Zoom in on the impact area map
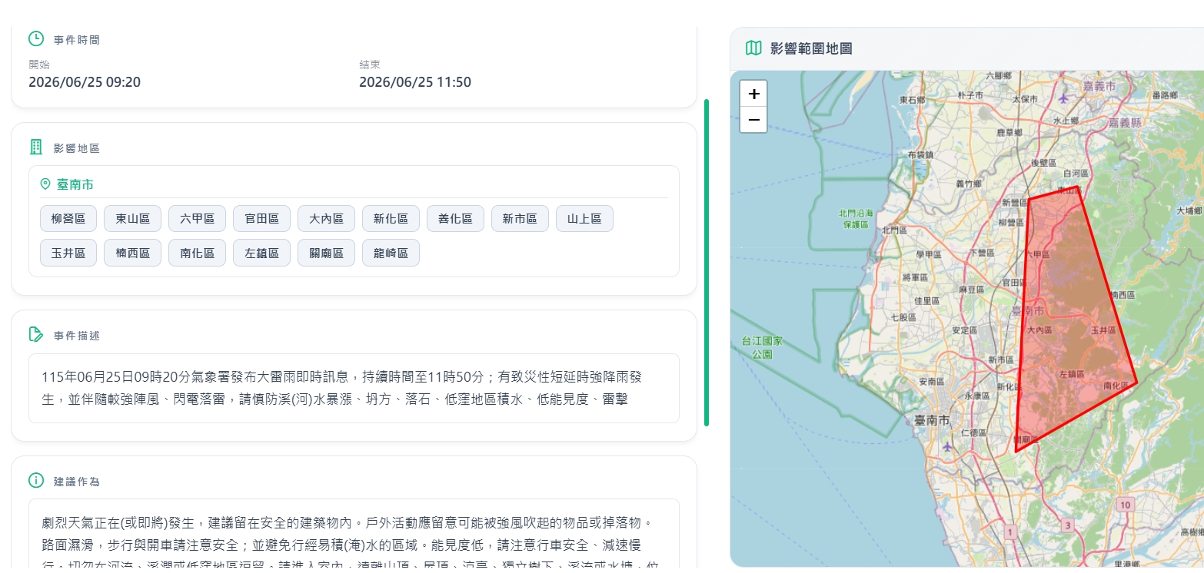The image size is (1204, 573). (x=753, y=94)
